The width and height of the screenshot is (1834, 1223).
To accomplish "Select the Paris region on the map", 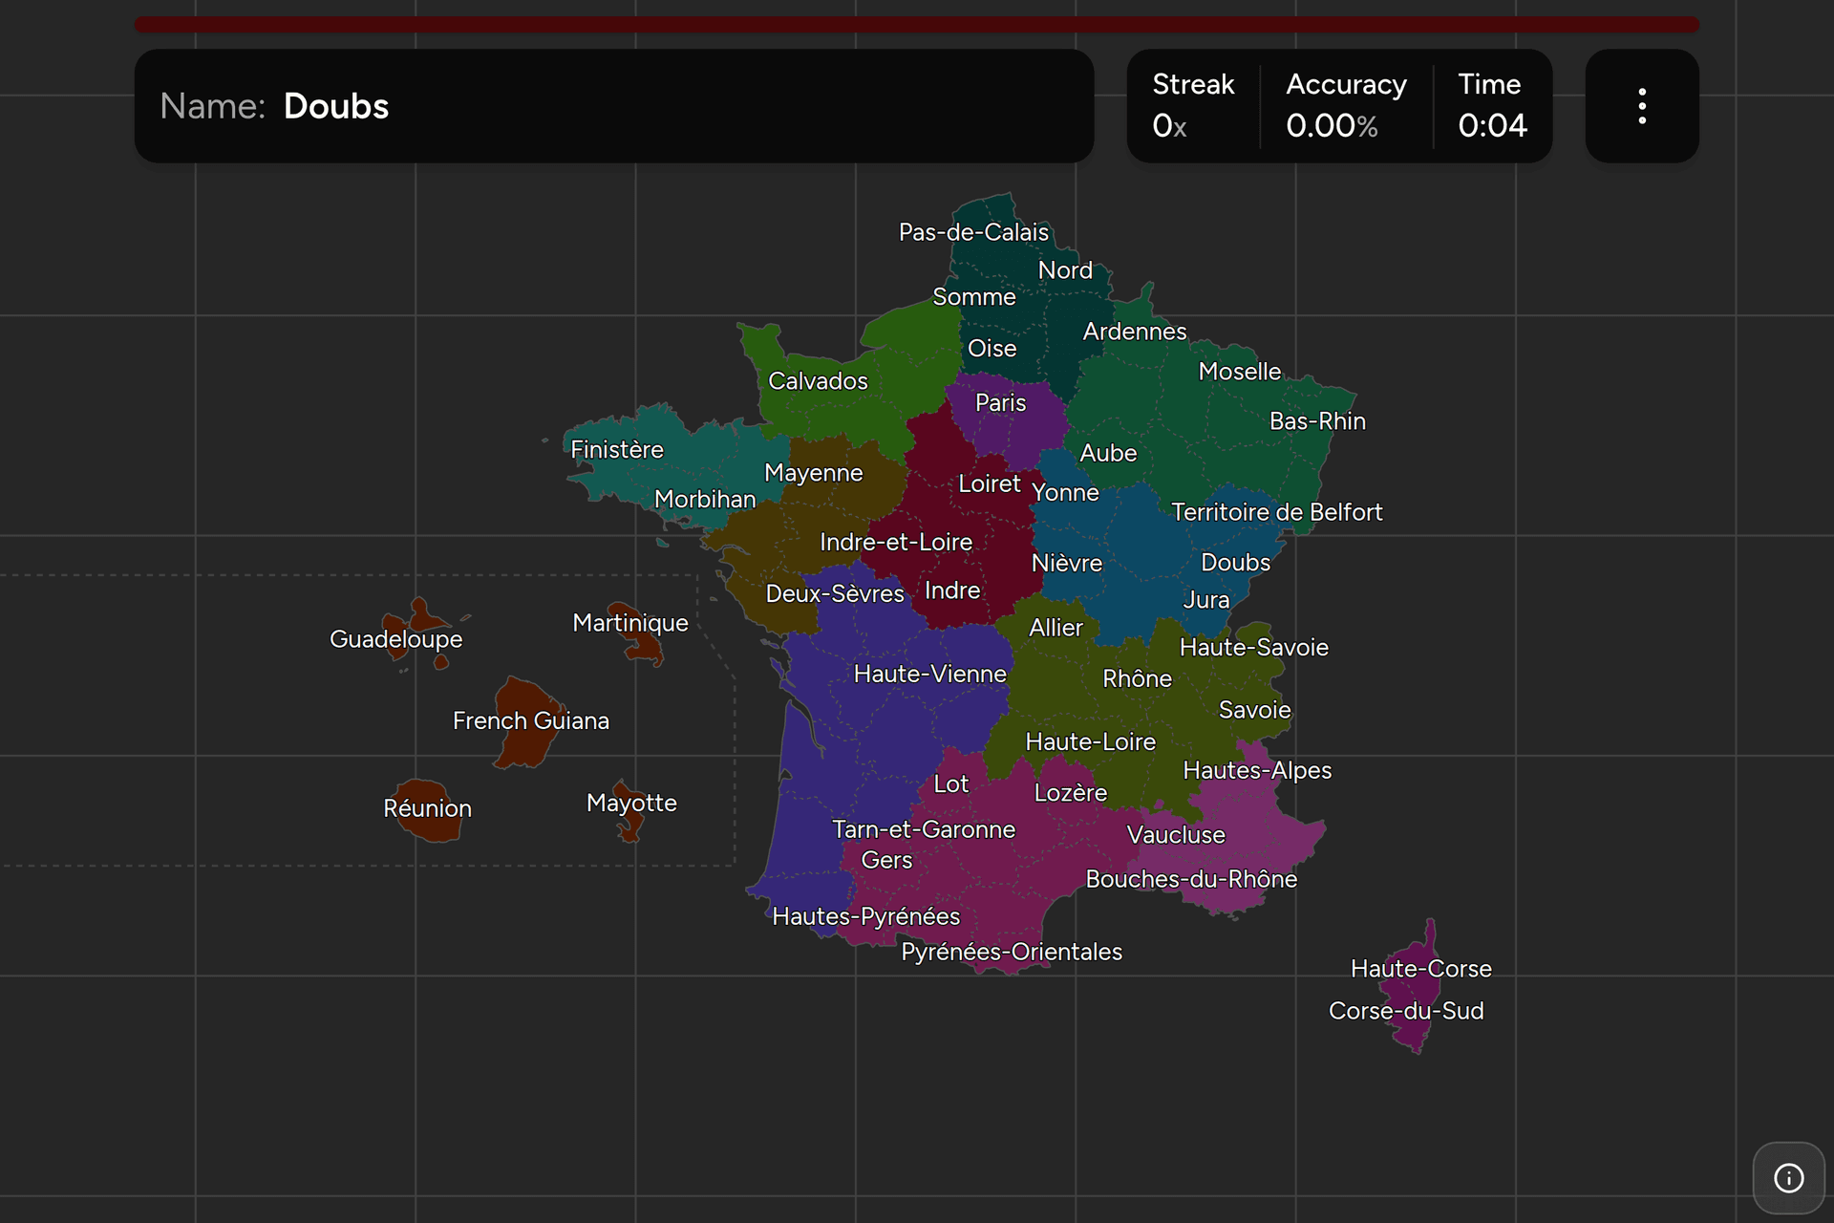I will (1000, 403).
